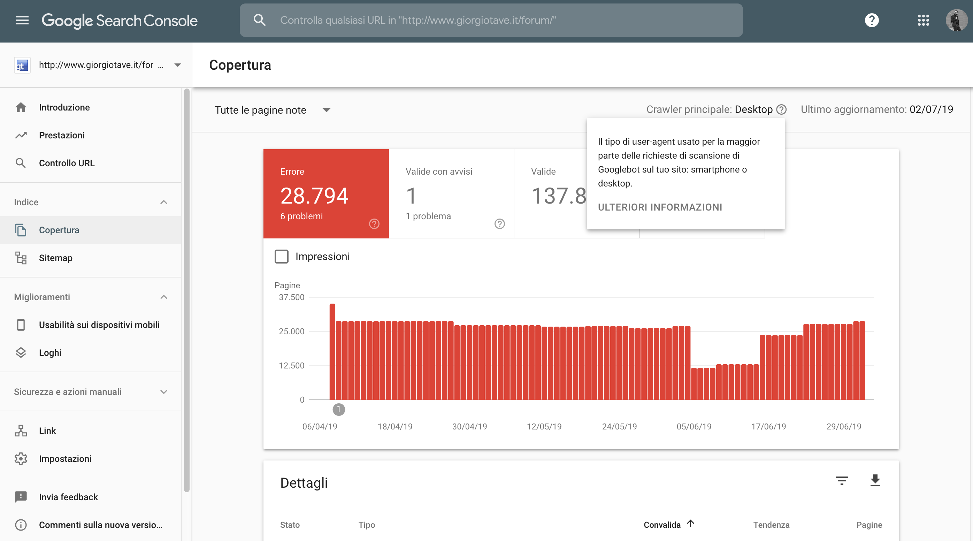Sort by the Stato column header

tap(290, 525)
